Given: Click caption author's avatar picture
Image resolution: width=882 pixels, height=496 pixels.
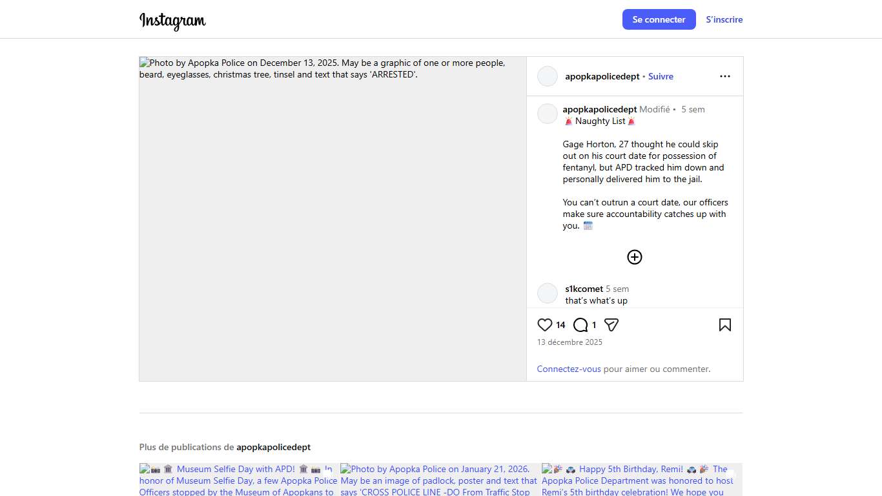Looking at the screenshot, I should tap(548, 114).
